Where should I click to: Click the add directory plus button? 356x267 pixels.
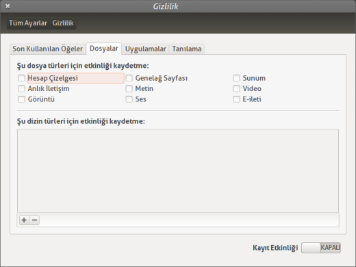(x=24, y=220)
